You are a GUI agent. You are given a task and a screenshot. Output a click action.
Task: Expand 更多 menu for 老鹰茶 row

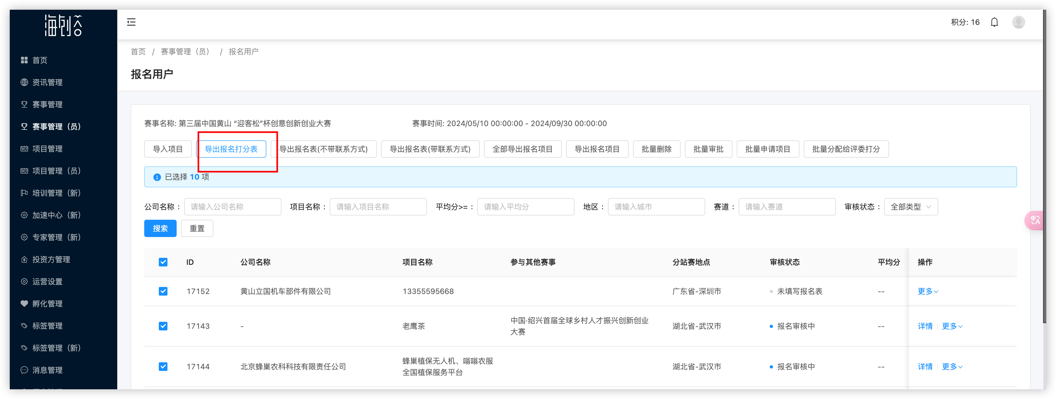[951, 326]
